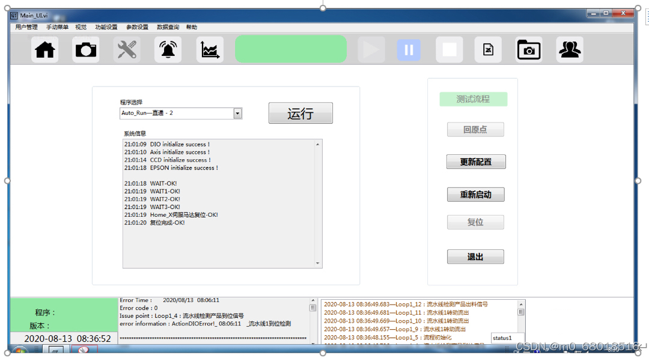The width and height of the screenshot is (649, 358).
Task: Expand the 程序选择 dropdown arrow
Action: [237, 113]
